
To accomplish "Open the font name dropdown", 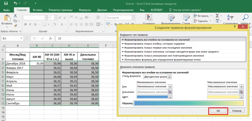I will tap(46, 18).
